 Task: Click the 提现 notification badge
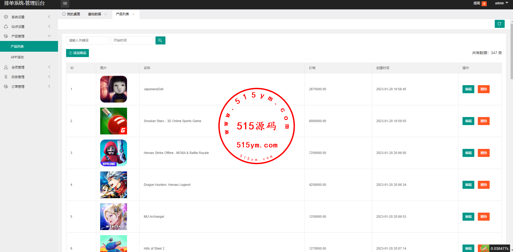(484, 3)
